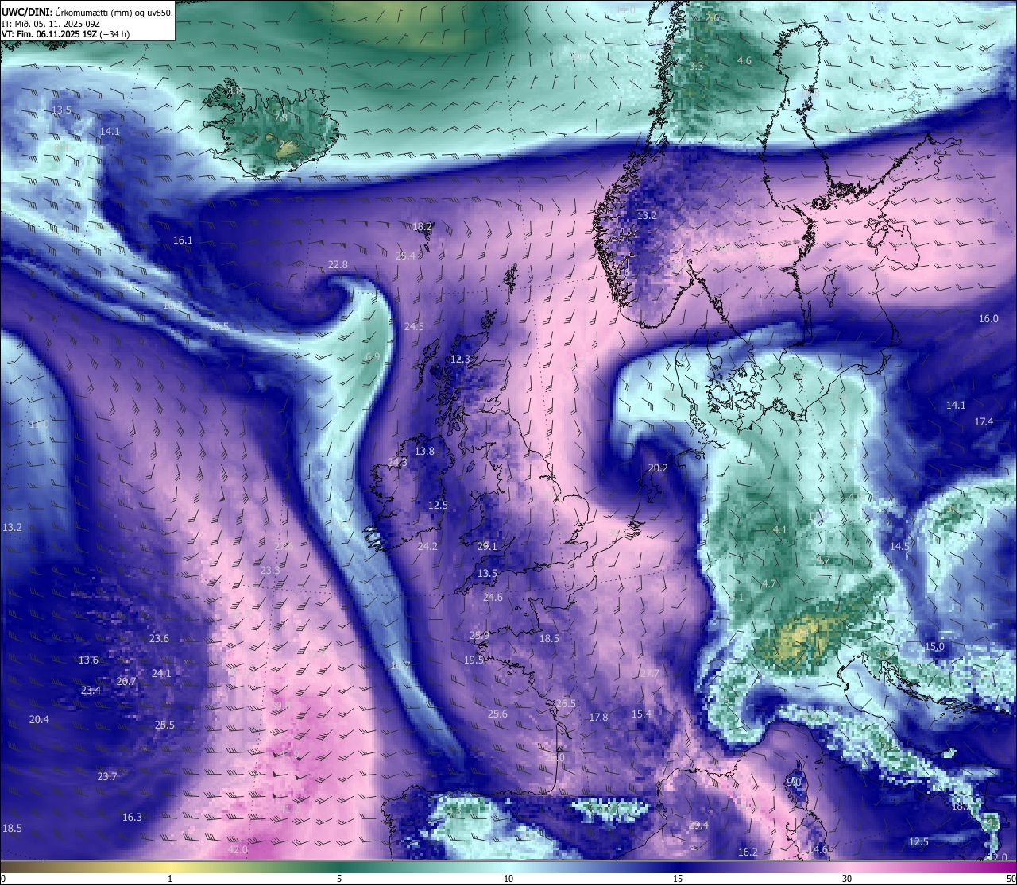This screenshot has height=885, width=1017.
Task: Click the 42.0 value at bottom left
Action: tap(238, 849)
